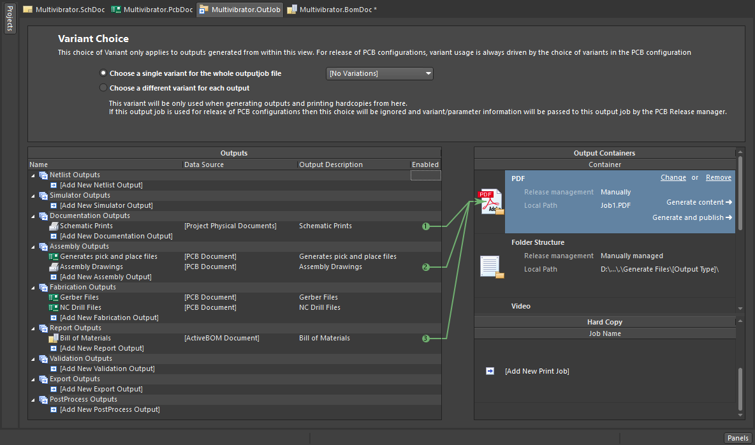
Task: Click the Change link for PDF container
Action: click(673, 178)
